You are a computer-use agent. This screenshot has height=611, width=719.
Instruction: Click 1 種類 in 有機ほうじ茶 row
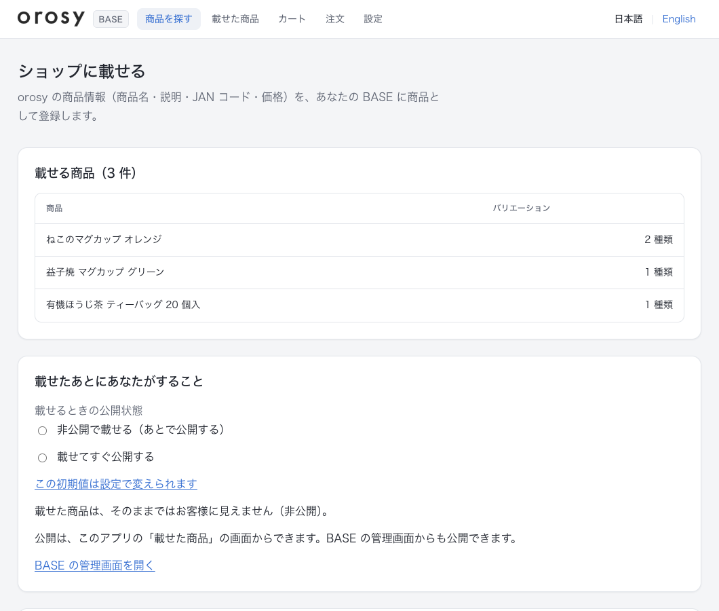(x=659, y=305)
